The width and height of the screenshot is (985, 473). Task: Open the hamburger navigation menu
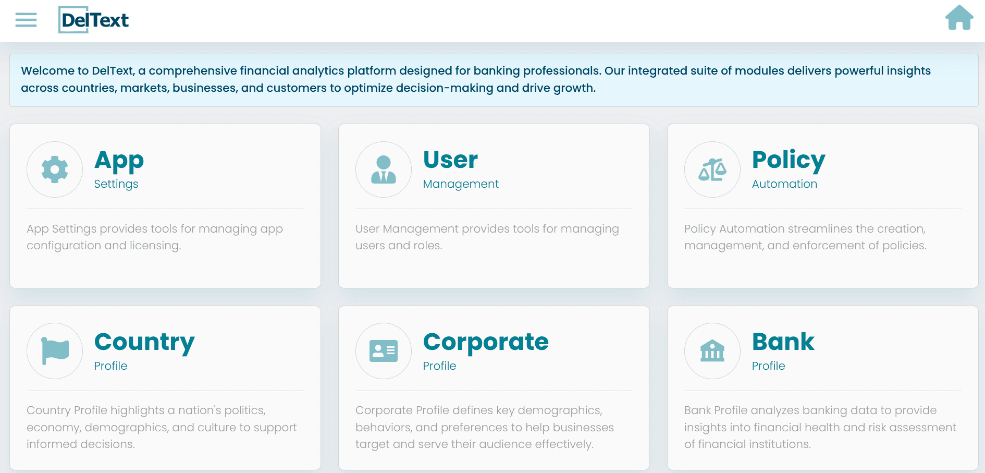[x=26, y=20]
